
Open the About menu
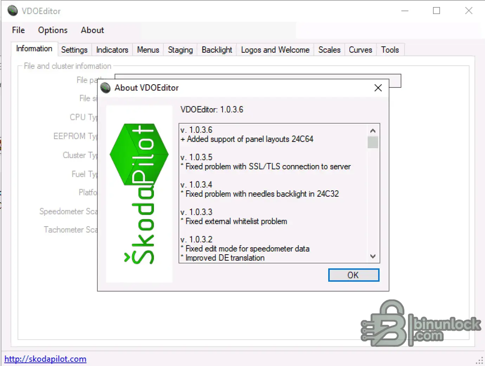click(92, 30)
